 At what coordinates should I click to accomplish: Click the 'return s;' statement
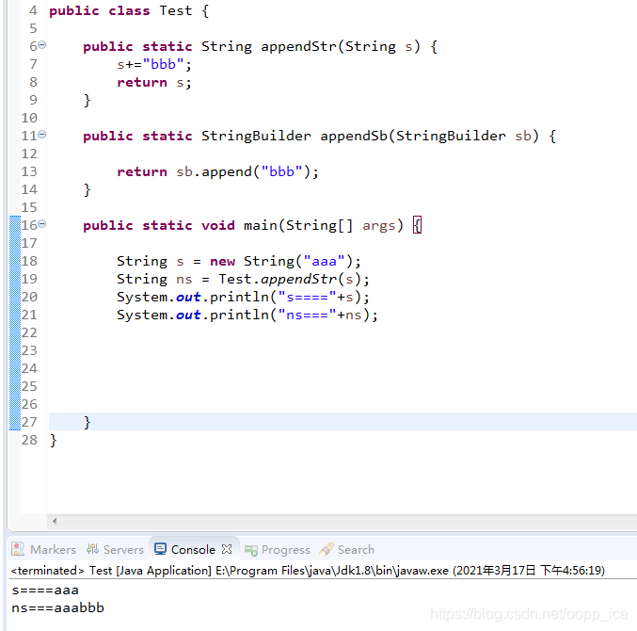click(154, 83)
